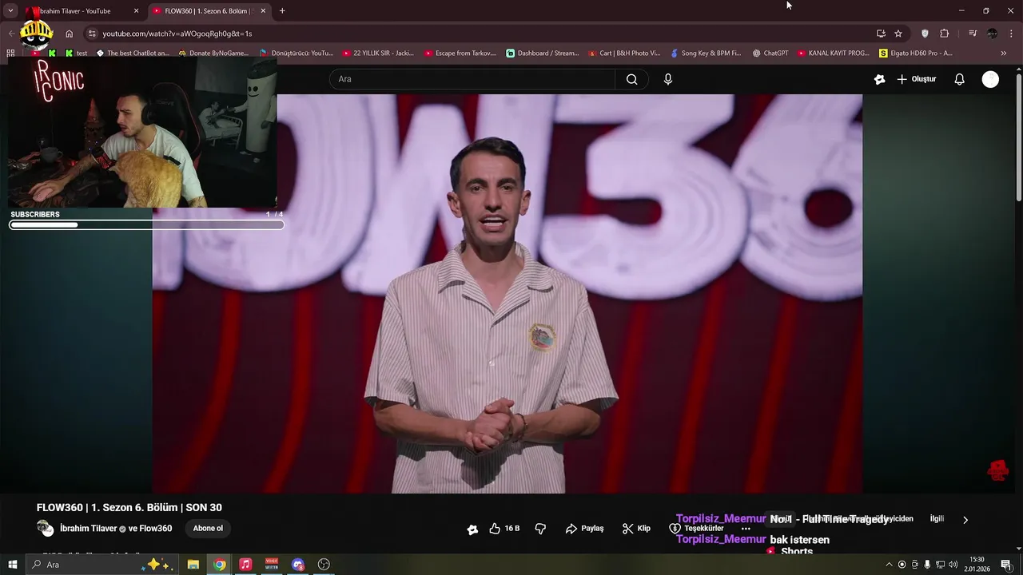This screenshot has height=575, width=1023.
Task: Show more bookmarks chevron
Action: (1004, 54)
